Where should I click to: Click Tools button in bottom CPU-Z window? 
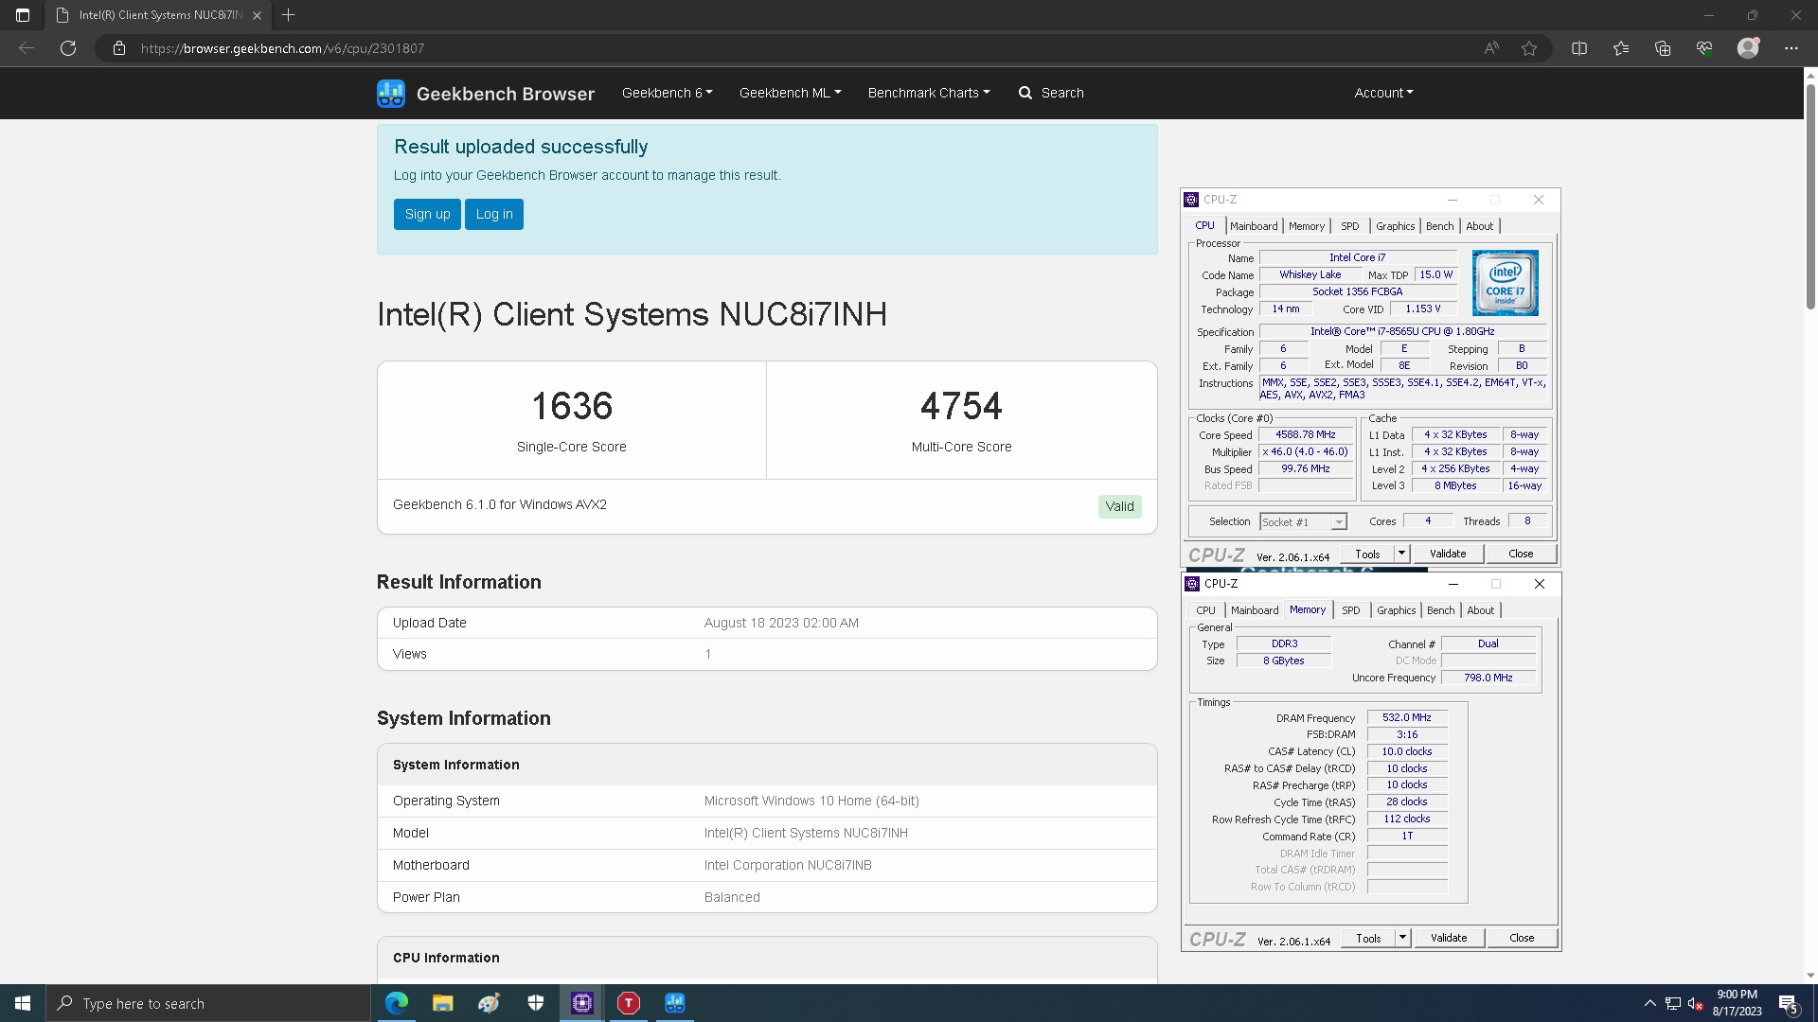[x=1368, y=938]
